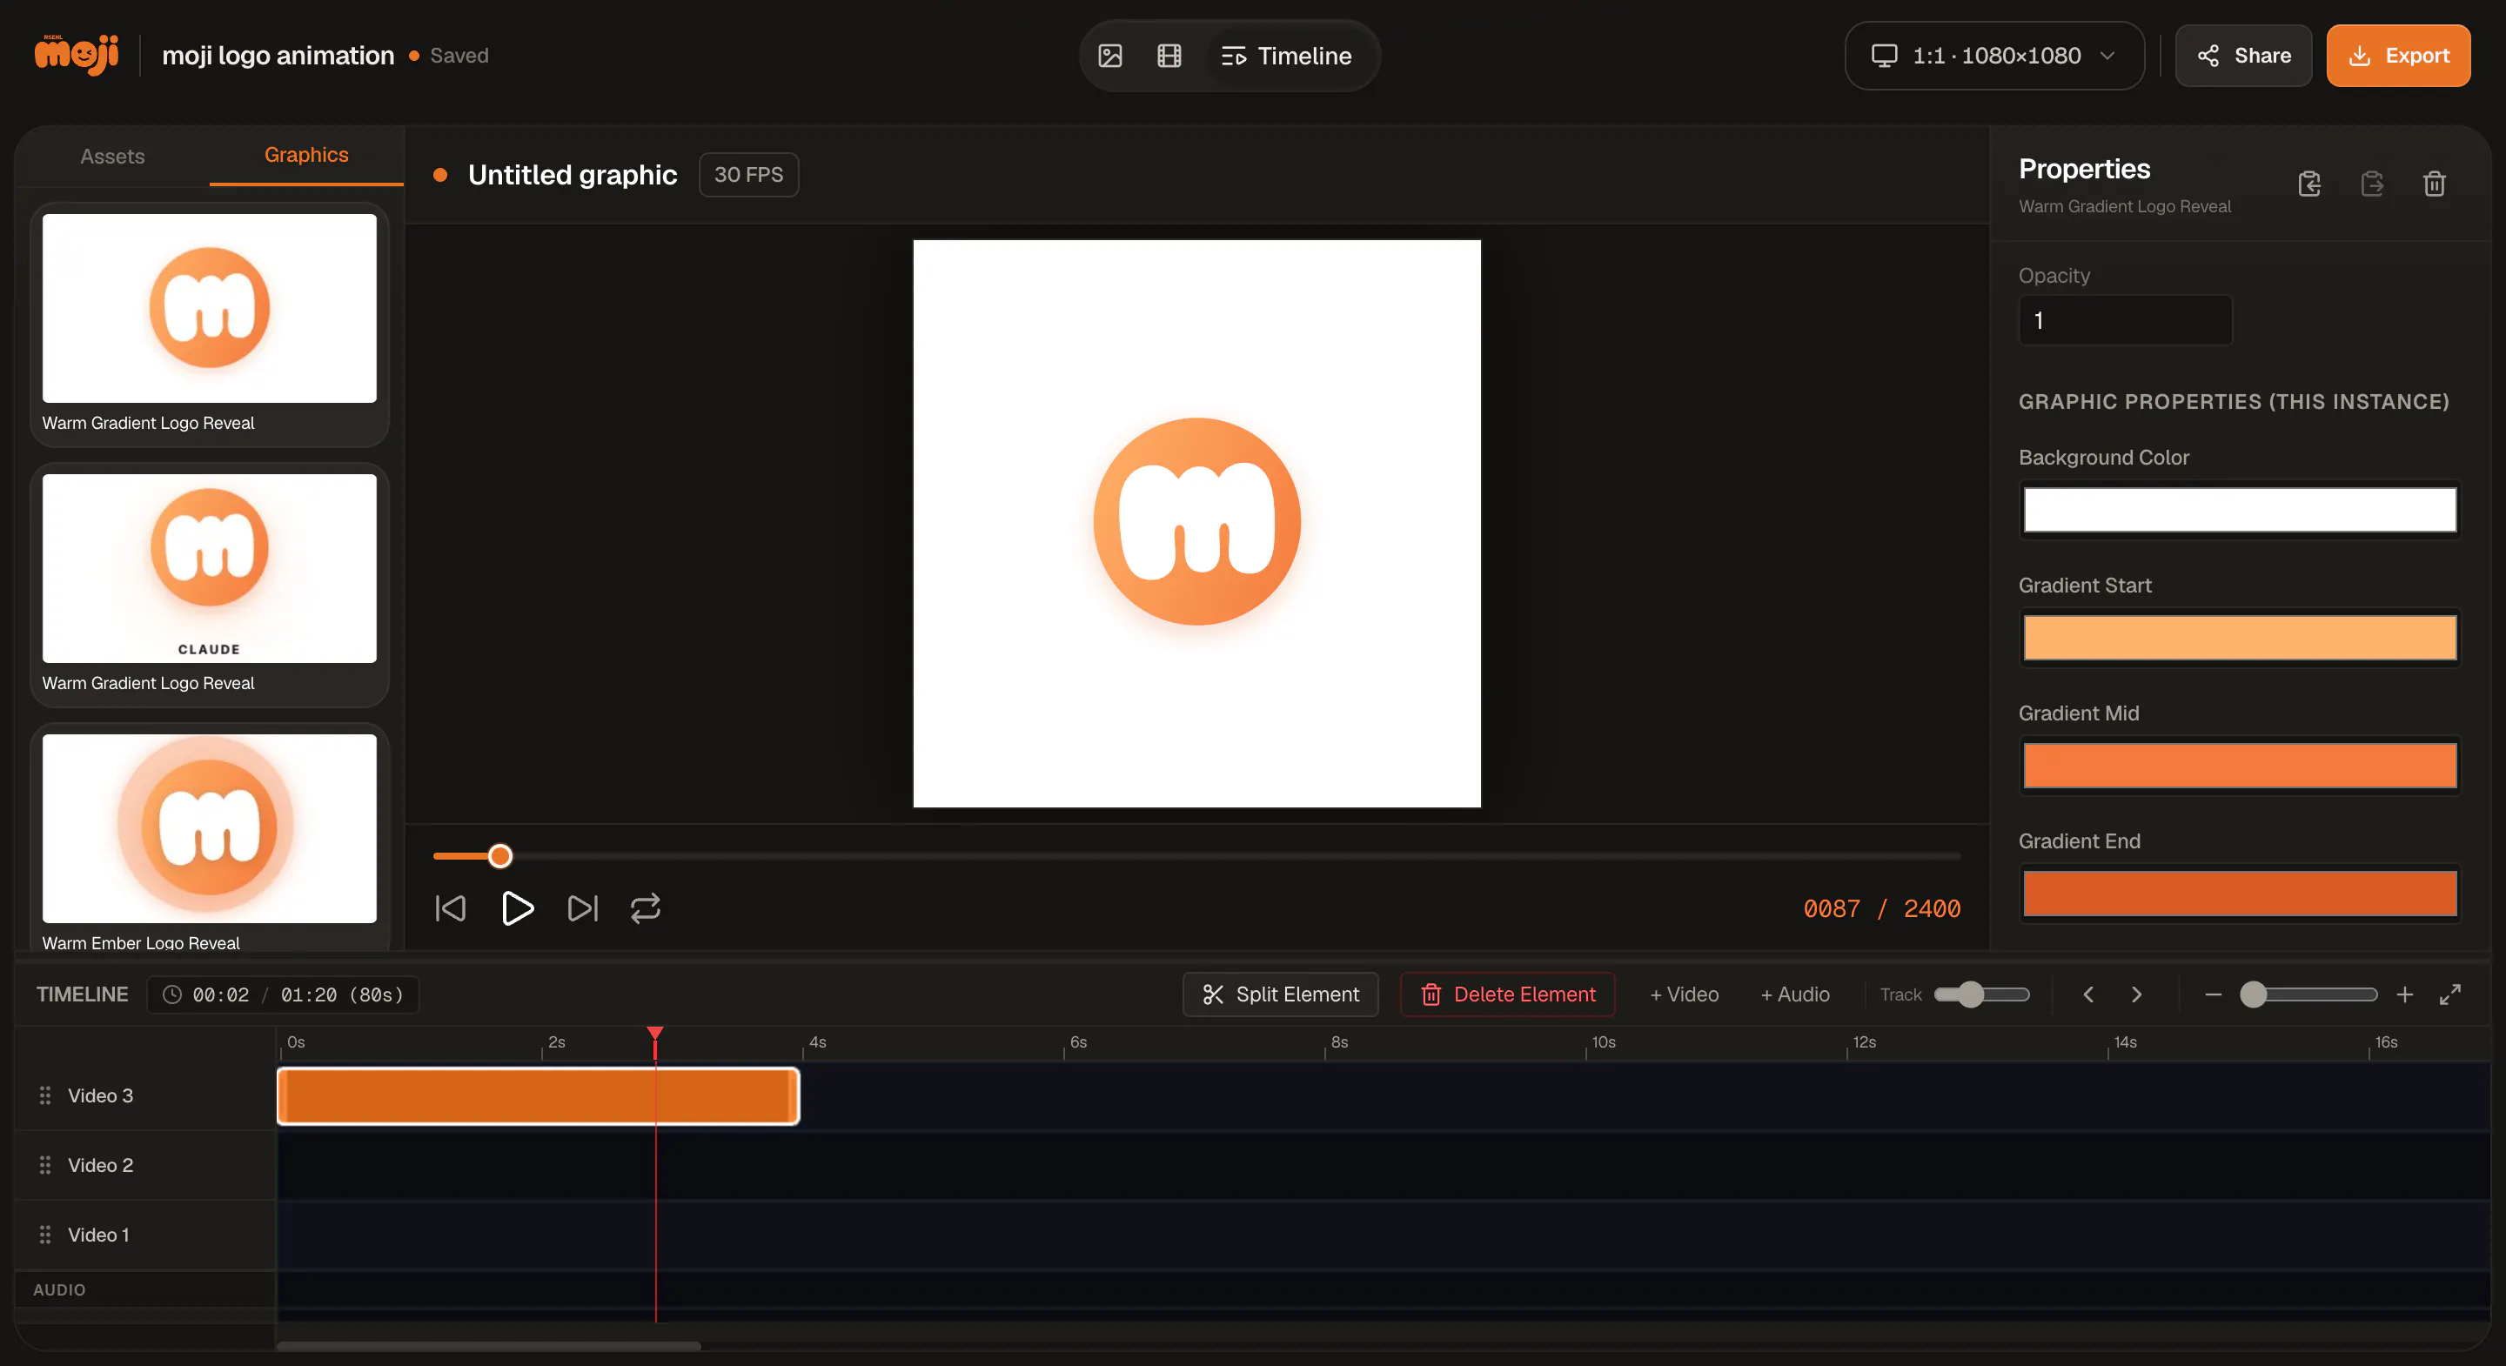Viewport: 2506px width, 1366px height.
Task: Switch to image view mode icon
Action: point(1110,56)
